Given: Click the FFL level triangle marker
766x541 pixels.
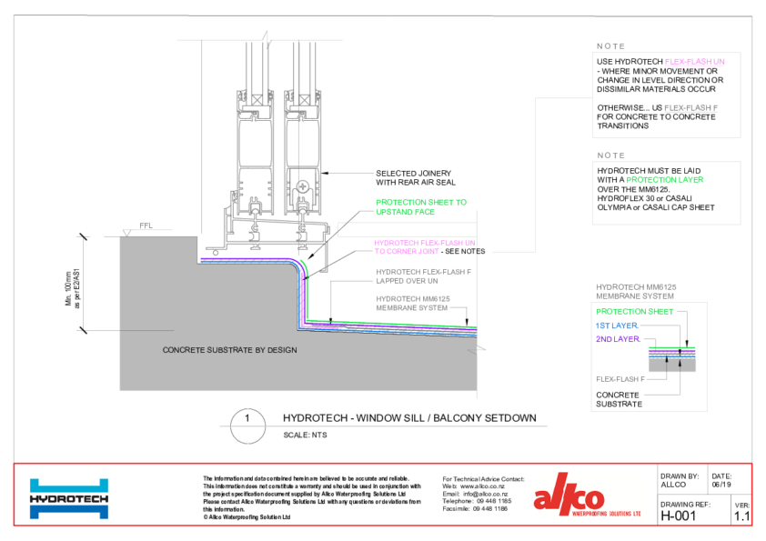Looking at the screenshot, I should [x=127, y=233].
